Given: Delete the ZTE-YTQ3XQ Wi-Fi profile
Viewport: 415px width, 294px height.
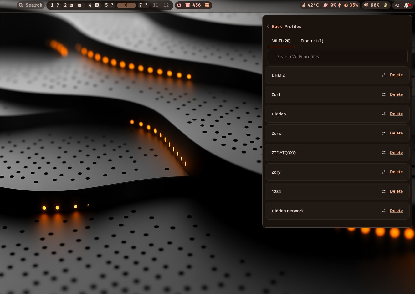Looking at the screenshot, I should coord(396,153).
